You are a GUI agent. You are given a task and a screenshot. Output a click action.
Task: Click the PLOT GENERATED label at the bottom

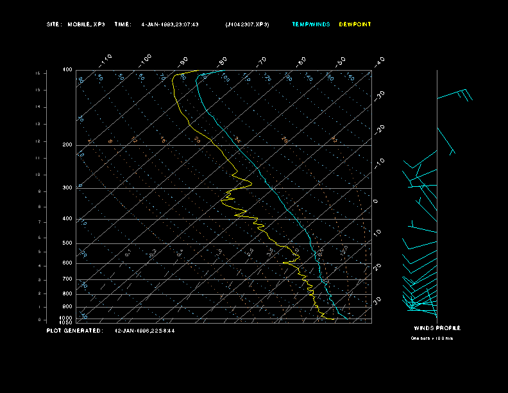pos(74,331)
